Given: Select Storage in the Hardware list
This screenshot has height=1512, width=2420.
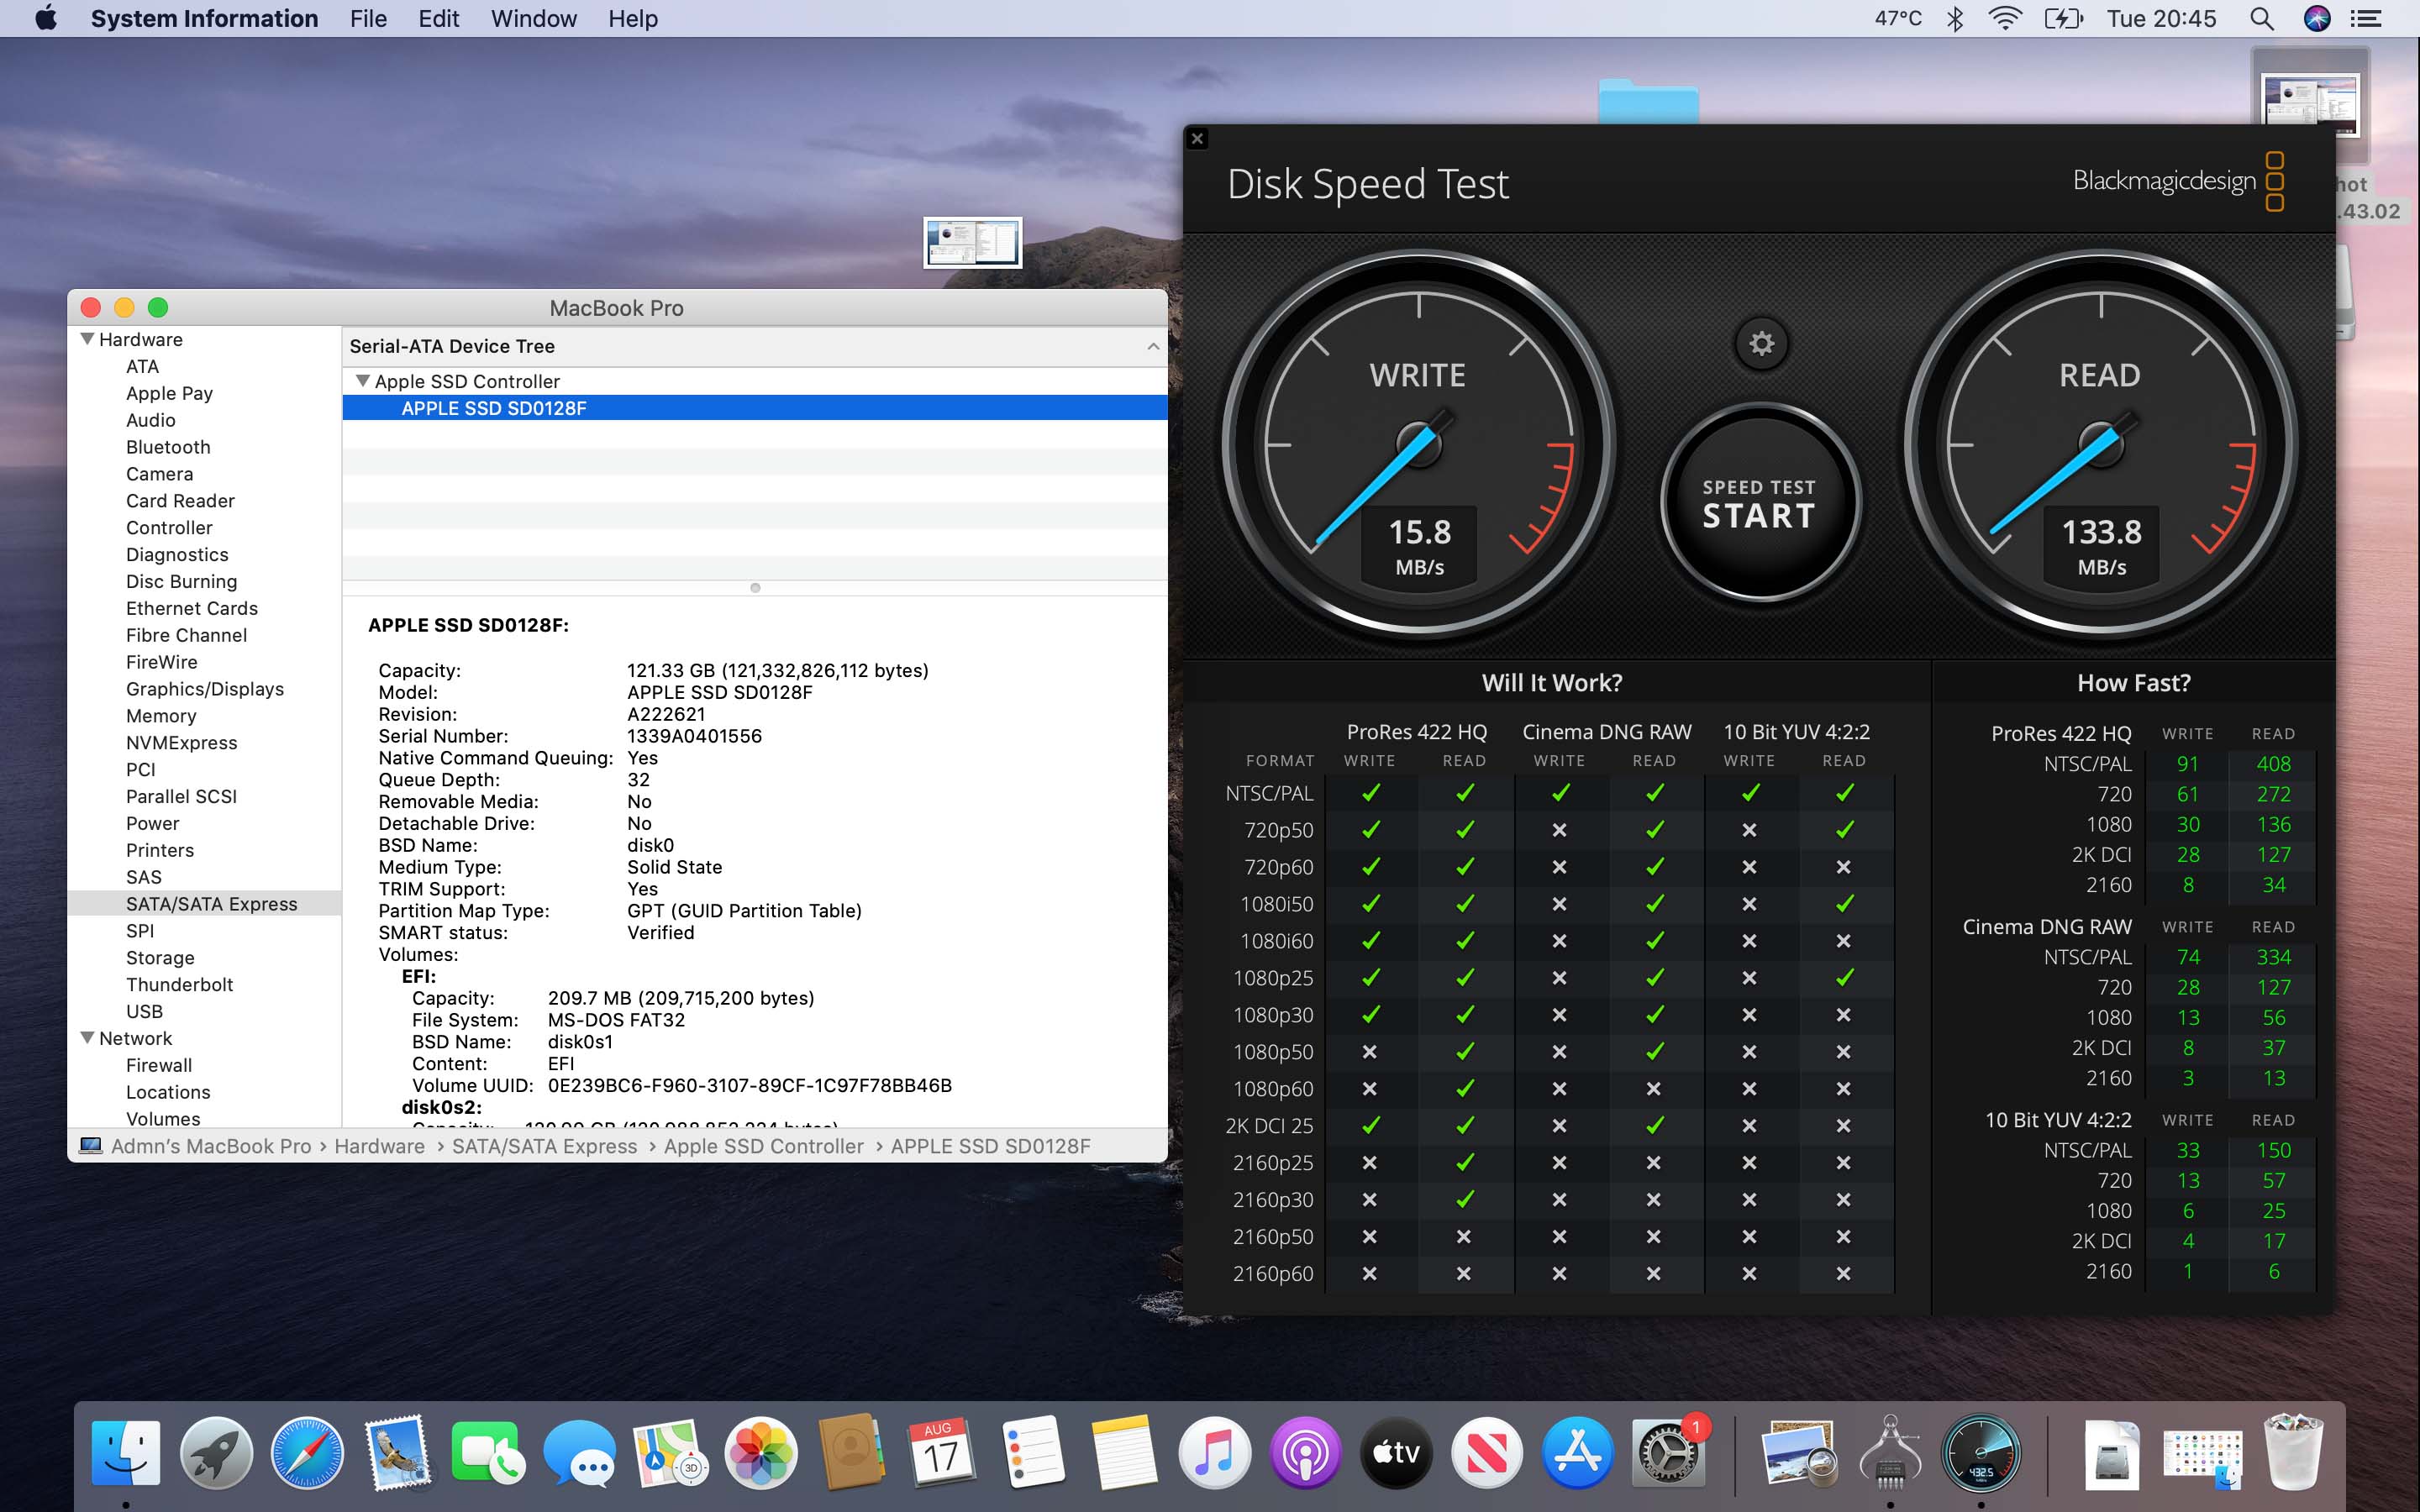Looking at the screenshot, I should (x=160, y=957).
